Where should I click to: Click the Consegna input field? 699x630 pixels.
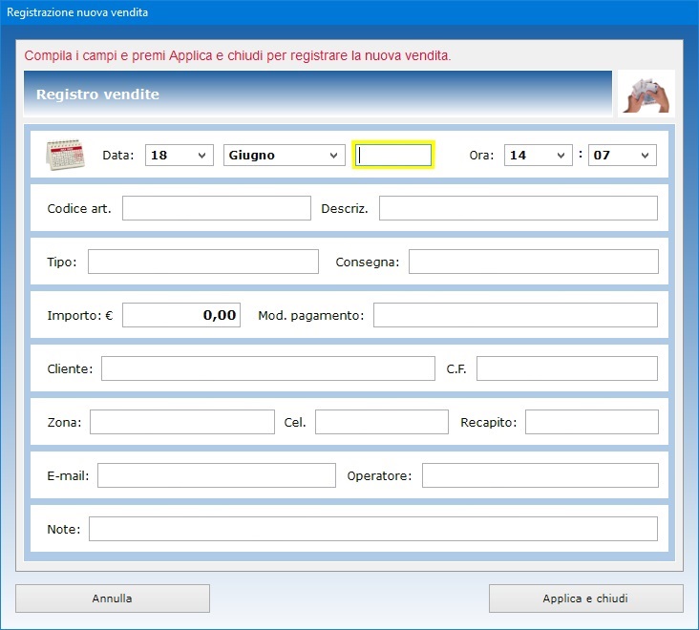coord(533,262)
